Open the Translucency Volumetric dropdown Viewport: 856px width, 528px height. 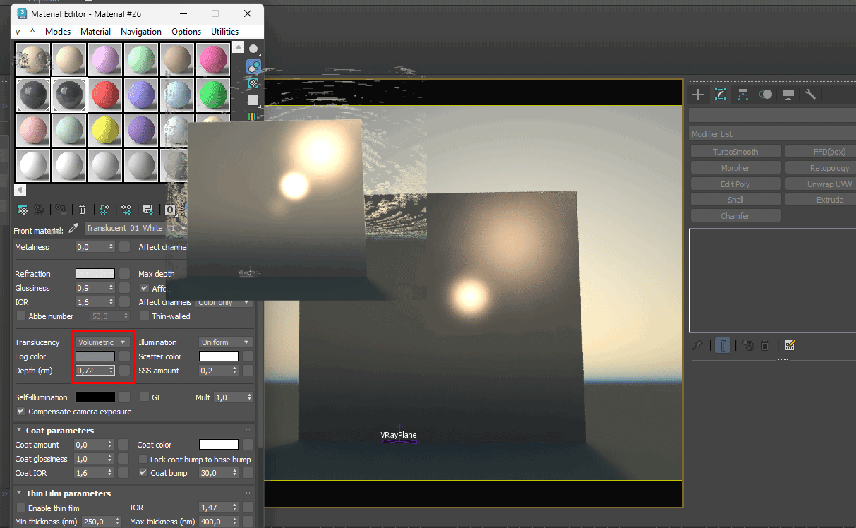coord(102,342)
